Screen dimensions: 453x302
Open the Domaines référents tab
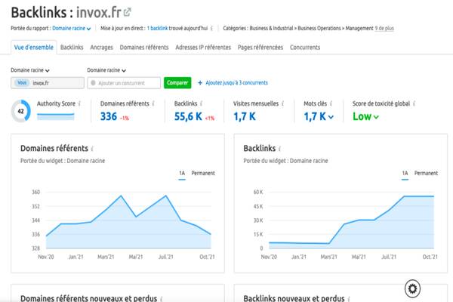click(x=144, y=48)
